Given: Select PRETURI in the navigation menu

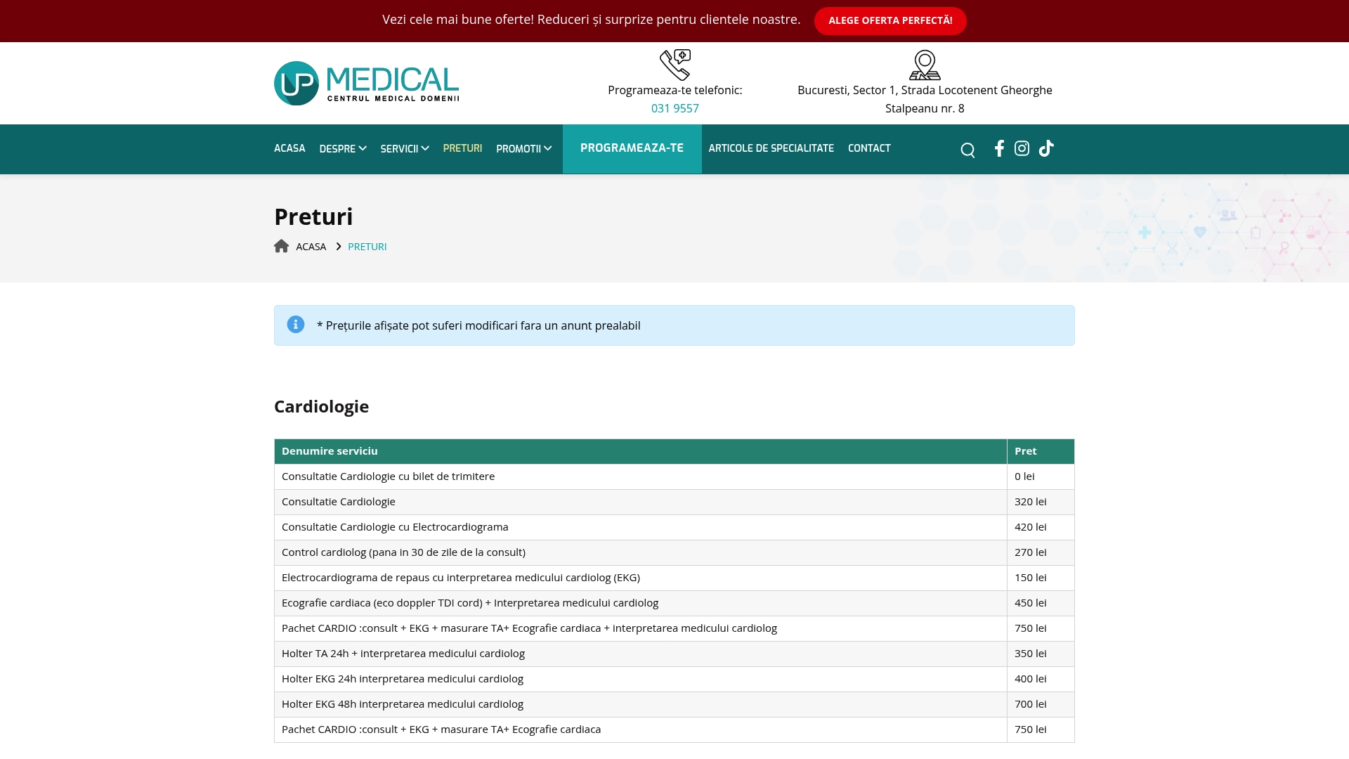Looking at the screenshot, I should [x=462, y=148].
